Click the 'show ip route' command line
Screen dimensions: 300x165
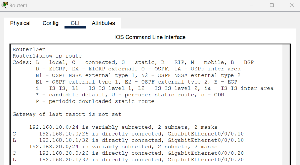tap(47, 56)
